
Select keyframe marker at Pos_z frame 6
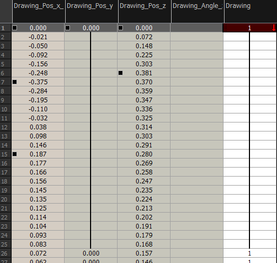[x=120, y=73]
